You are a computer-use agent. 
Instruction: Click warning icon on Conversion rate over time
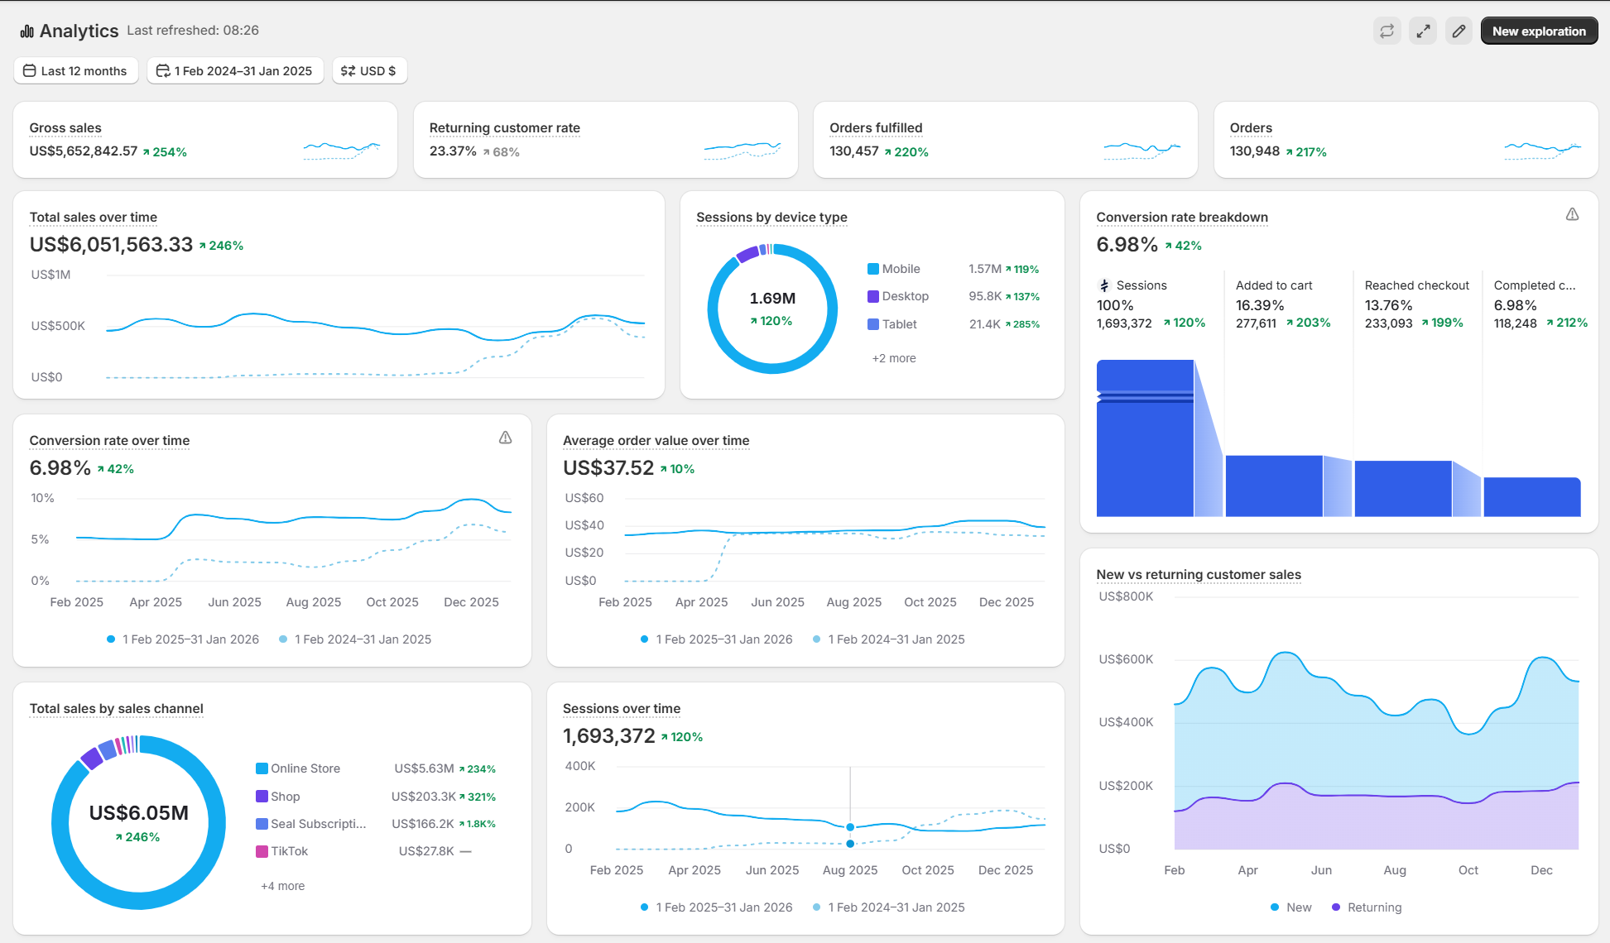pos(505,438)
